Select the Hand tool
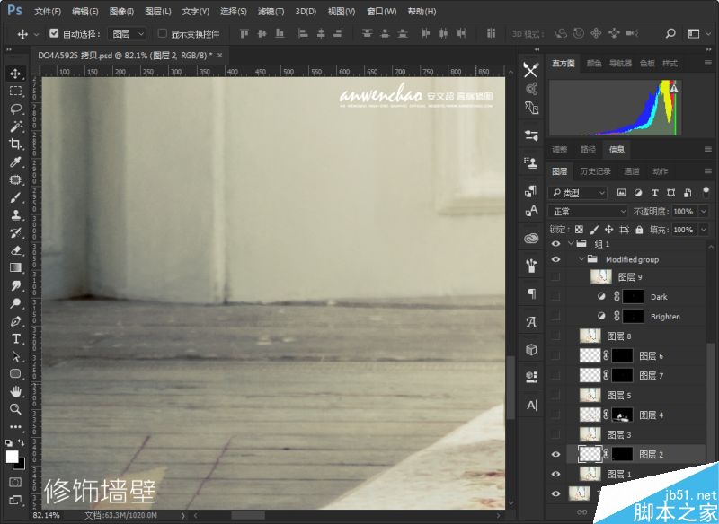The width and height of the screenshot is (719, 524). click(x=15, y=391)
